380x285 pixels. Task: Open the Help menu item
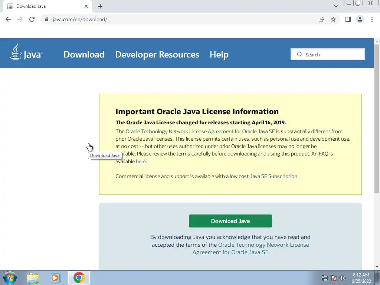219,55
